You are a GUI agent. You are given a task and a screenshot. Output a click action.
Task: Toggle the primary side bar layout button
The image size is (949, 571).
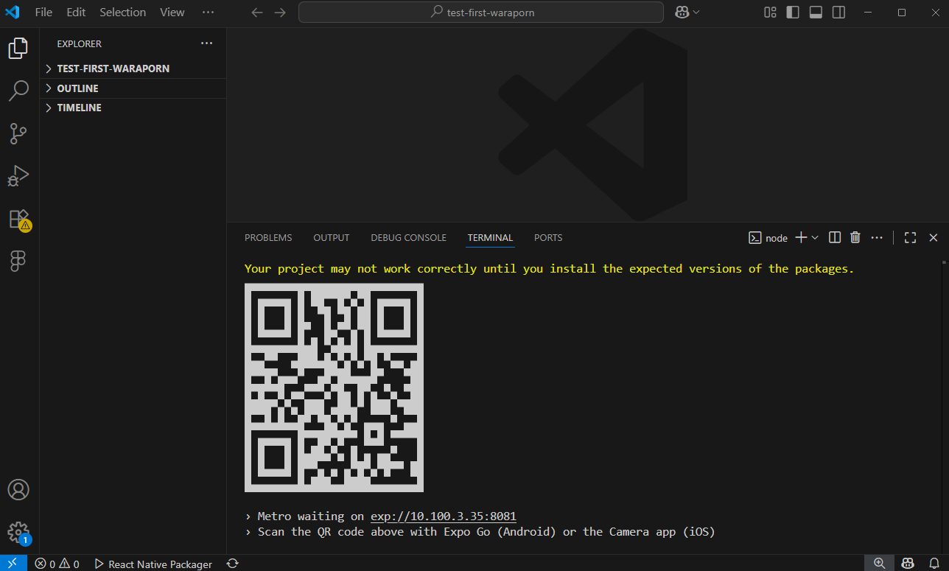click(x=793, y=13)
